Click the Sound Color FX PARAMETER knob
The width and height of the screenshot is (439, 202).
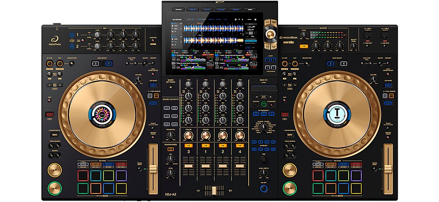(170, 136)
